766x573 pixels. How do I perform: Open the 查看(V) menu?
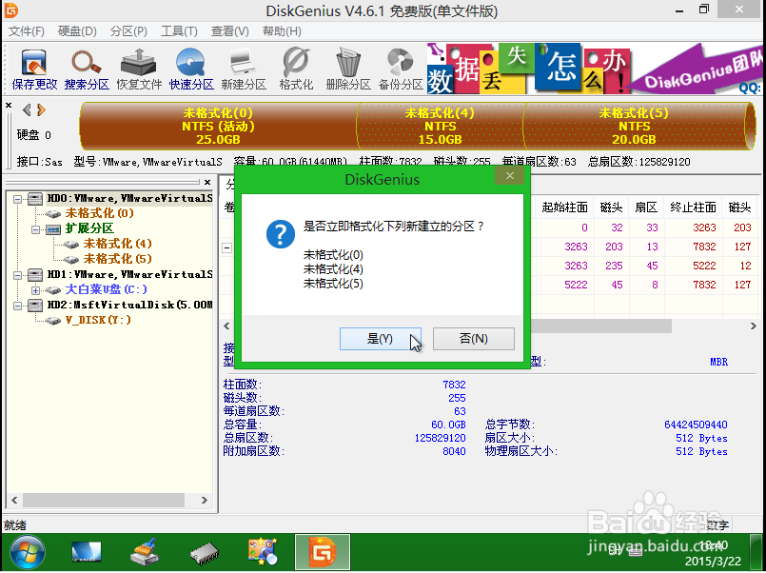coord(230,31)
